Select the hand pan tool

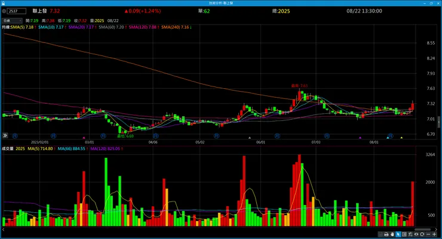pyautogui.click(x=392, y=234)
